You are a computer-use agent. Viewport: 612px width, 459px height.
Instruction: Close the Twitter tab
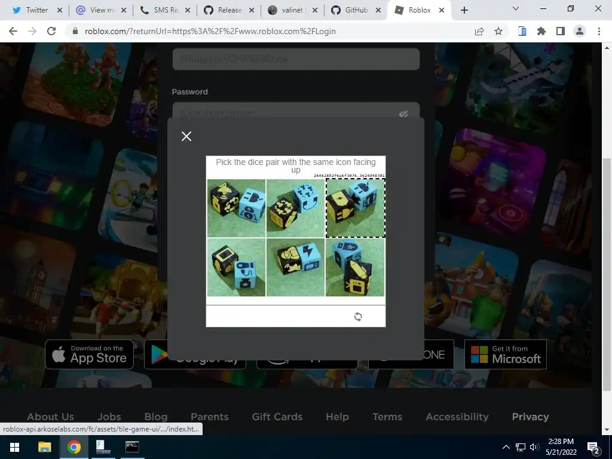pyautogui.click(x=60, y=10)
